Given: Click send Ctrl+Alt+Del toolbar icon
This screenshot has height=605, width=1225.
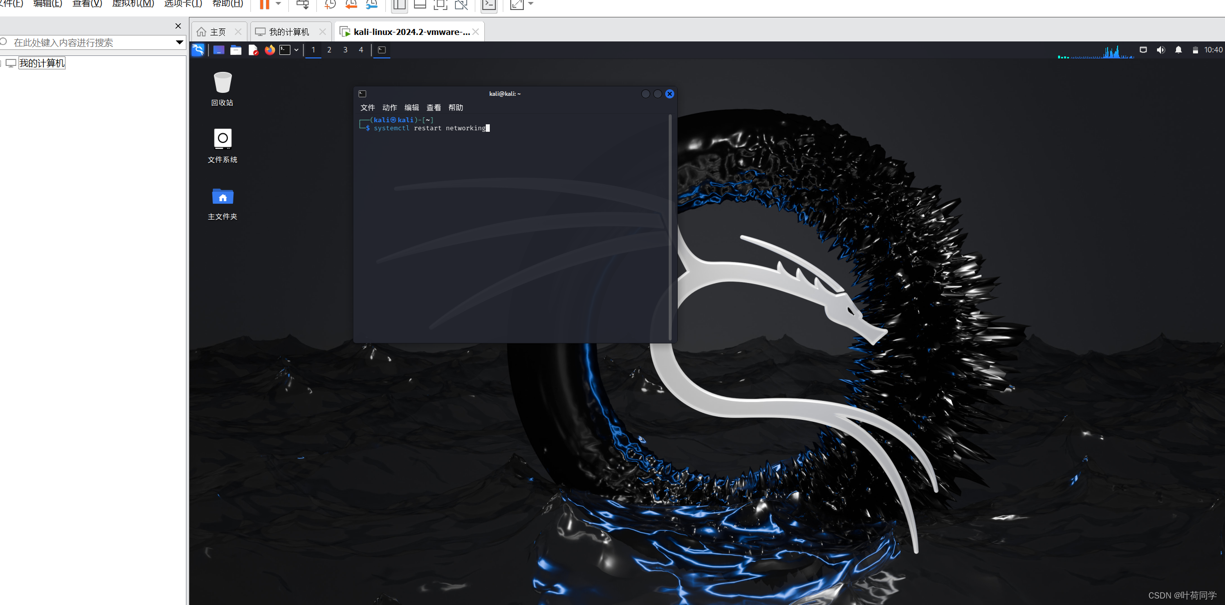Looking at the screenshot, I should (x=303, y=4).
